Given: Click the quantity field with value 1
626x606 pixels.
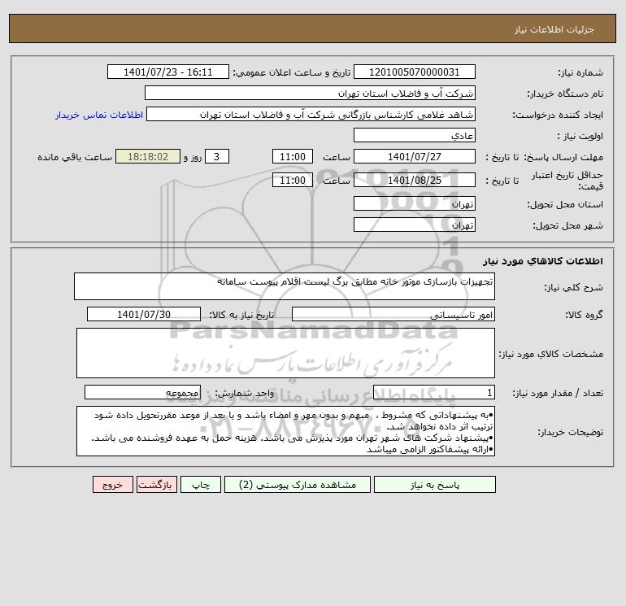Looking at the screenshot, I should 434,393.
